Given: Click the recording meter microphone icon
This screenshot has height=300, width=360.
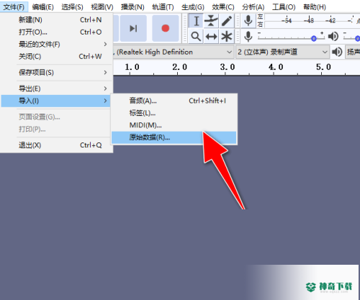Looking at the screenshot, I should click(x=248, y=21).
